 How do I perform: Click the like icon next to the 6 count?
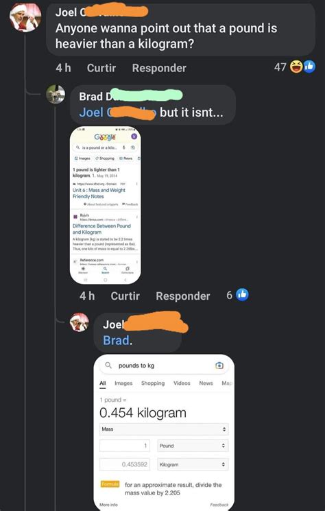(242, 295)
